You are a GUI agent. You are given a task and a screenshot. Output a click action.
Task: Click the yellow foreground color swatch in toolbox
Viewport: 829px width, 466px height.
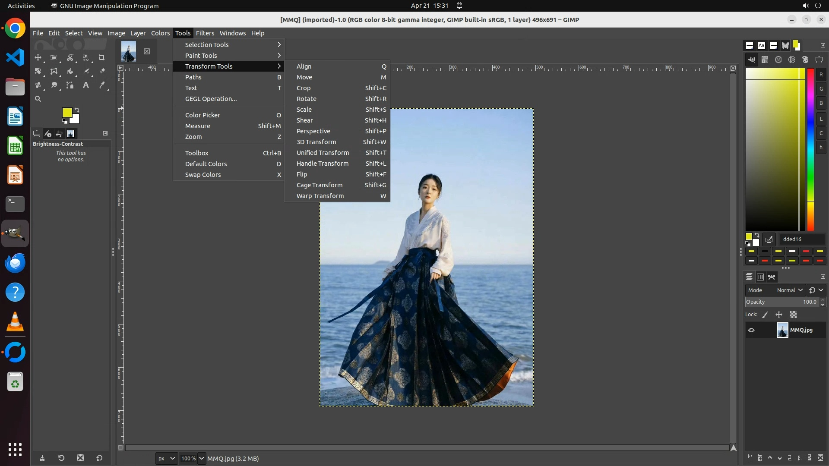pos(67,113)
